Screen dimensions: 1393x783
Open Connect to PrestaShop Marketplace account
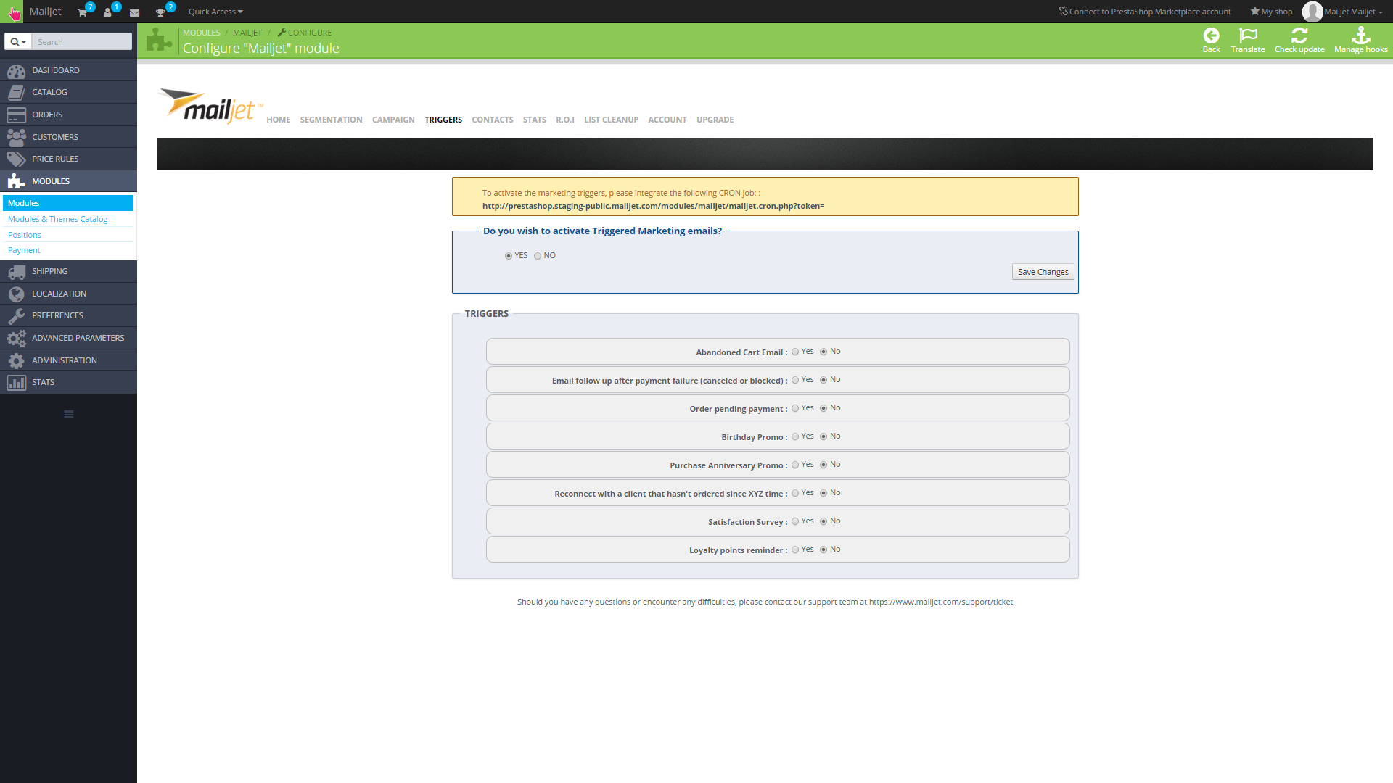coord(1145,12)
